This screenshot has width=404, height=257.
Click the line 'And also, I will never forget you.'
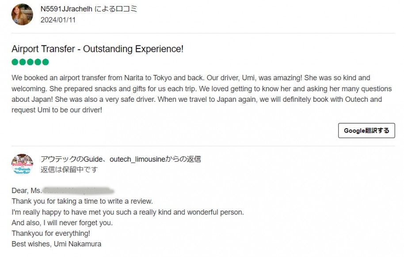[x=62, y=223]
